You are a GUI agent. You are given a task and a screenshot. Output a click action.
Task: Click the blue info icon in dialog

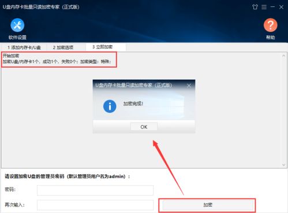(x=110, y=106)
